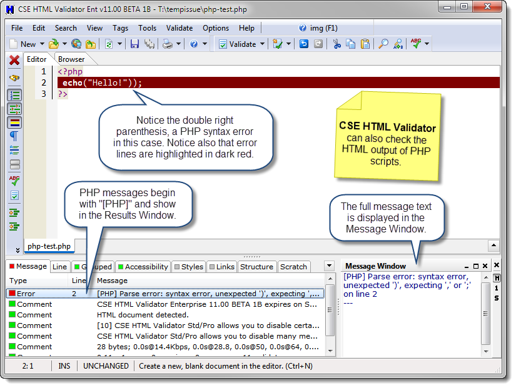Click the ABC spell check icon in sidebar
The image size is (516, 388).
pos(14,181)
